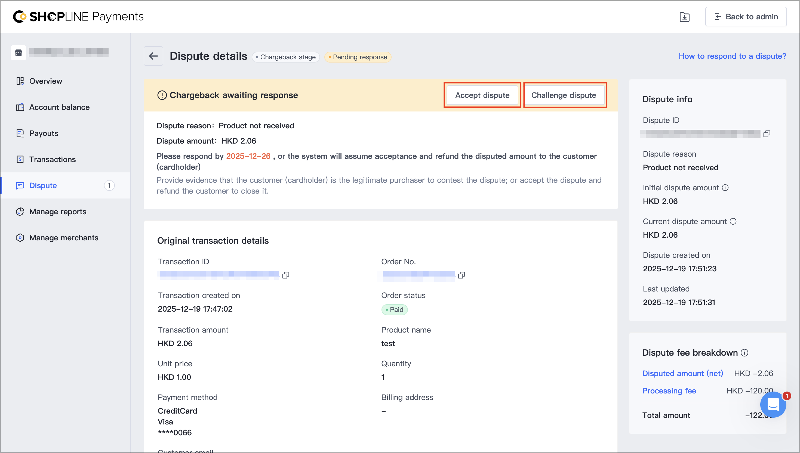Image resolution: width=800 pixels, height=453 pixels.
Task: Click Challenge dispute
Action: pyautogui.click(x=564, y=95)
